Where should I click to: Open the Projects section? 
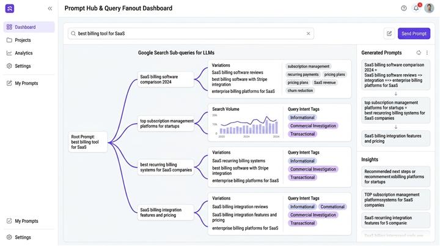(x=29, y=40)
